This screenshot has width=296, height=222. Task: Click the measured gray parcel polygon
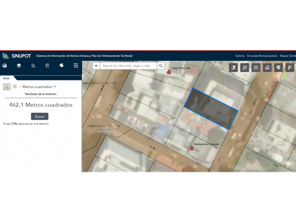pos(211,109)
